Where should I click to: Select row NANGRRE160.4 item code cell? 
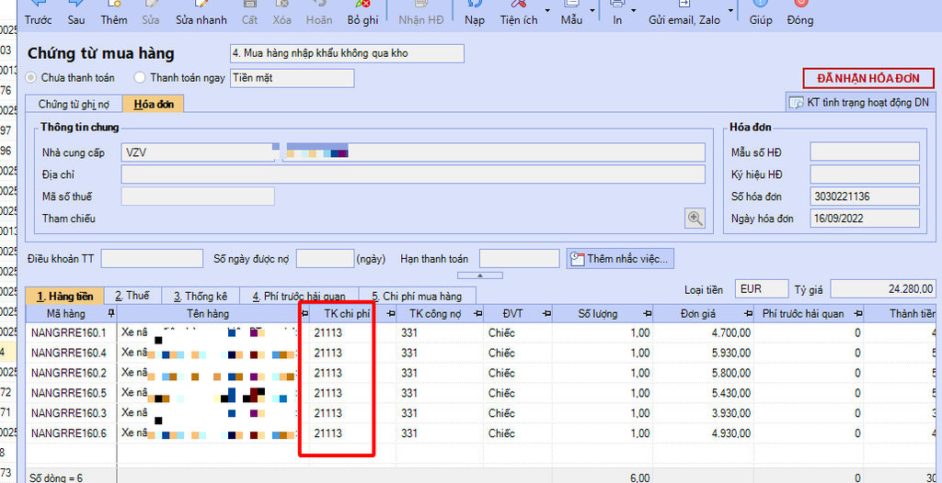click(x=71, y=353)
